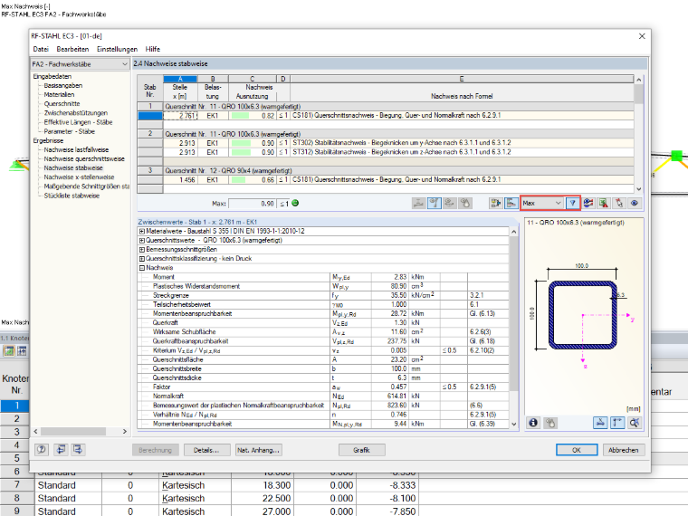
Task: Click the Details... button
Action: point(206,450)
